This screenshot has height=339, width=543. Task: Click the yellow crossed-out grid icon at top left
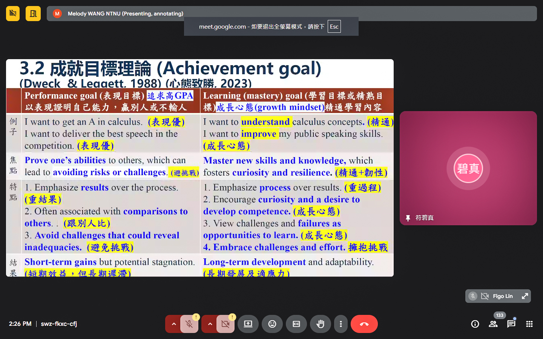pyautogui.click(x=13, y=14)
